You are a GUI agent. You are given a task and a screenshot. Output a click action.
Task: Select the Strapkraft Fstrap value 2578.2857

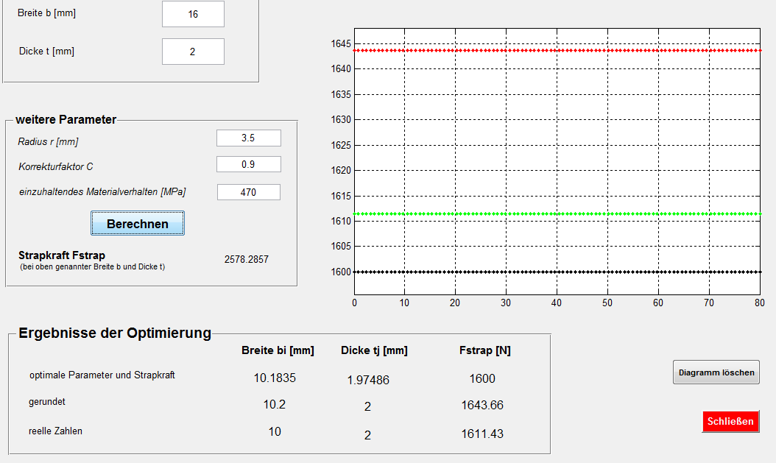tap(247, 259)
